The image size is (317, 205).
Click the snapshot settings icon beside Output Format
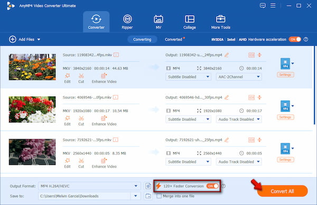[x=148, y=186]
